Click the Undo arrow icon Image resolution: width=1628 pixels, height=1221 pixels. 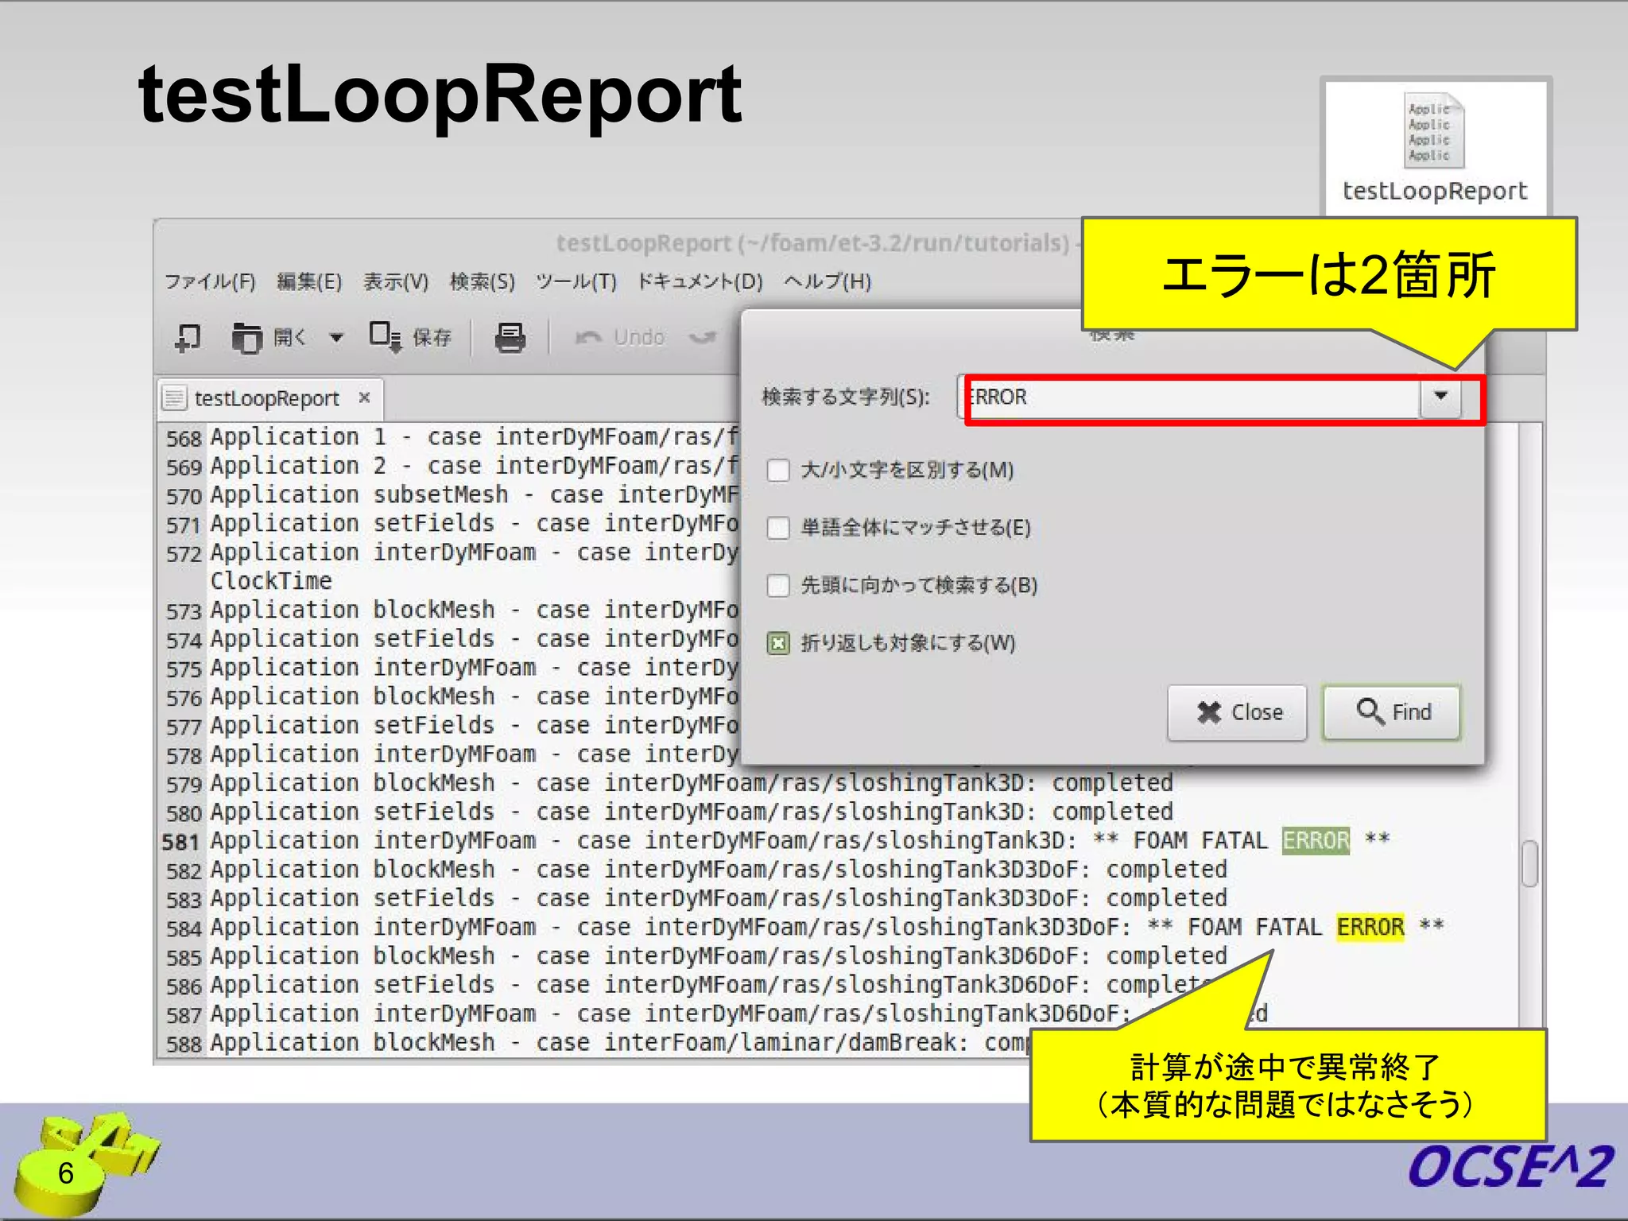click(588, 338)
